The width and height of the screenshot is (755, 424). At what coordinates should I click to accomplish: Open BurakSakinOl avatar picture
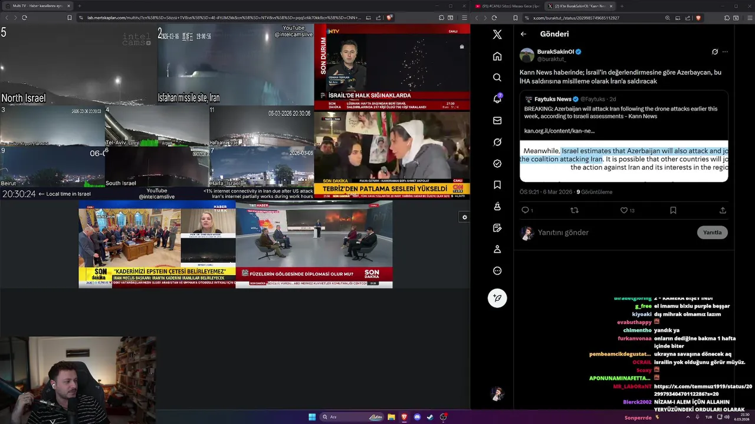(527, 55)
